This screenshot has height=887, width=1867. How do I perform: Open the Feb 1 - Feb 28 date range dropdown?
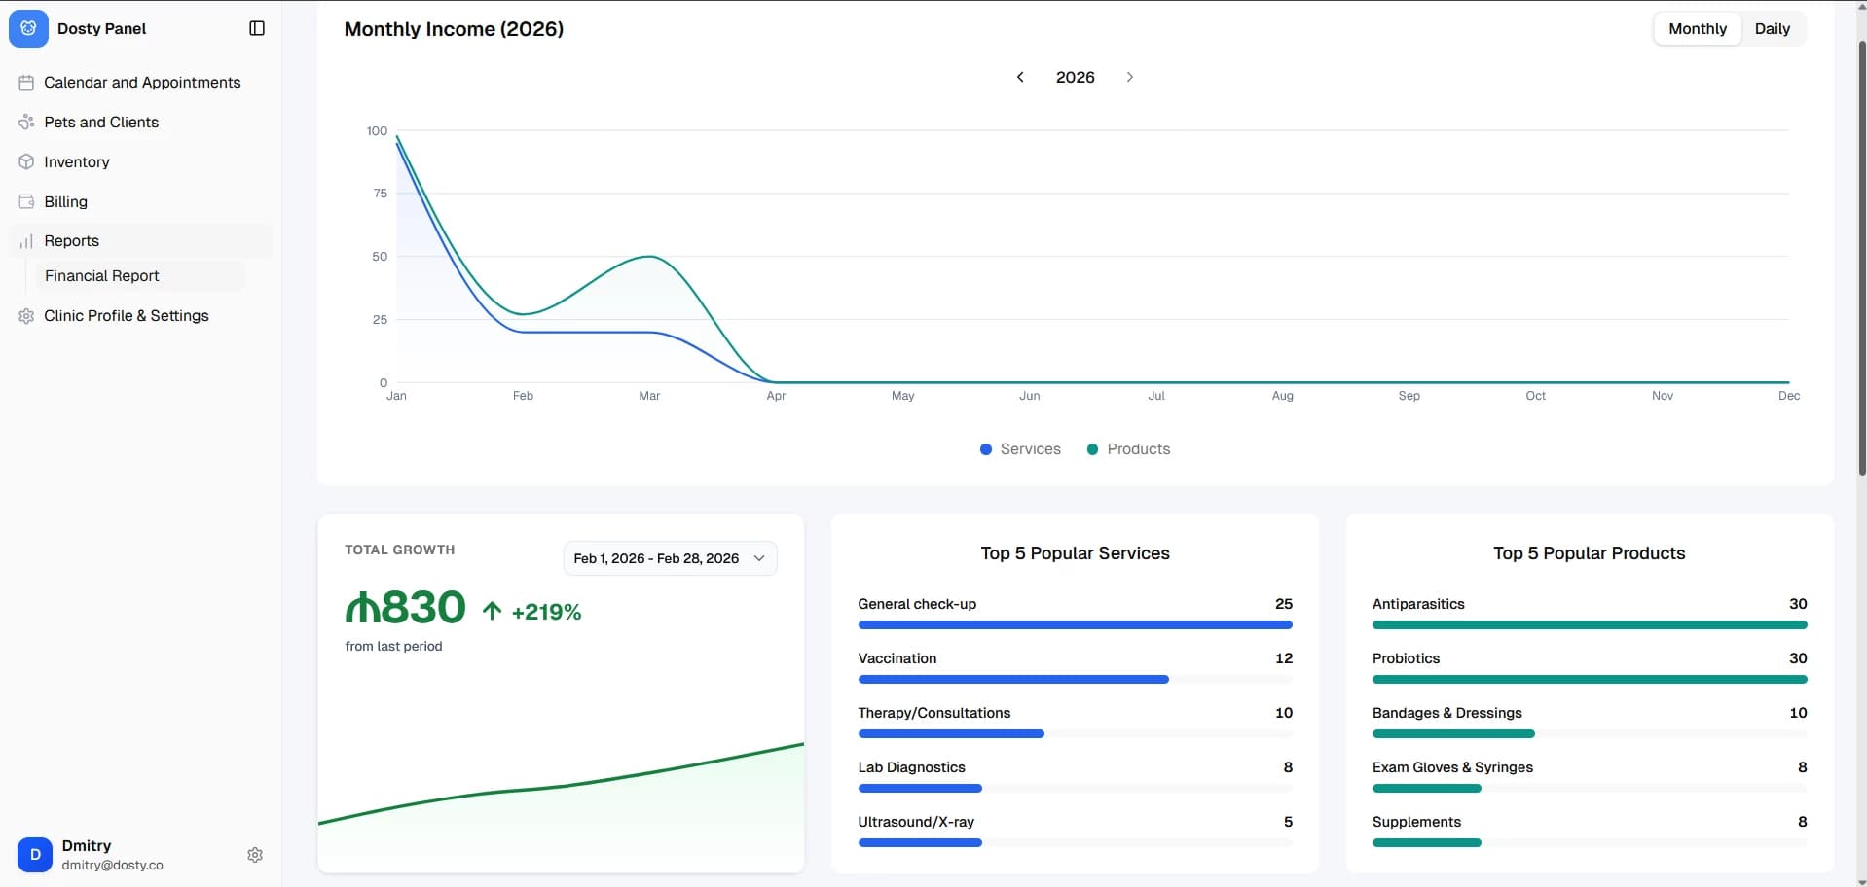coord(669,557)
